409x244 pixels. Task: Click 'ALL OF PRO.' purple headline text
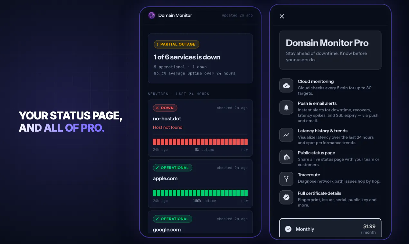74,128
